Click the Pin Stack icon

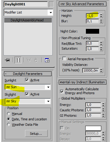[8, 60]
